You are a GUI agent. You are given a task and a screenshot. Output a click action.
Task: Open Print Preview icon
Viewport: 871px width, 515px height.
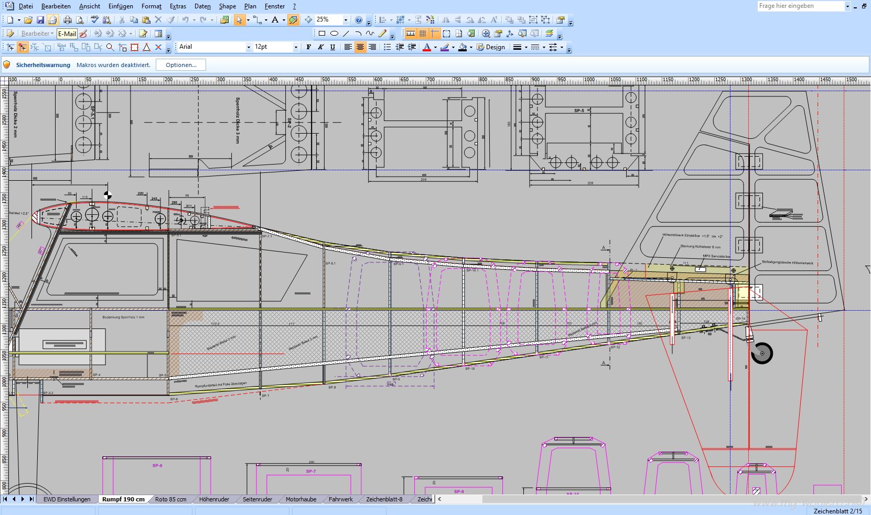tap(80, 20)
